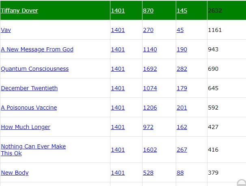Click 45 in the Vav row
The width and height of the screenshot is (246, 186).
point(180,30)
